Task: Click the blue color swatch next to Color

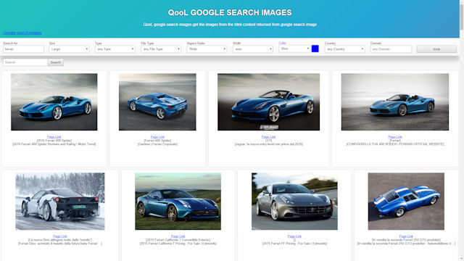Action: click(x=315, y=49)
